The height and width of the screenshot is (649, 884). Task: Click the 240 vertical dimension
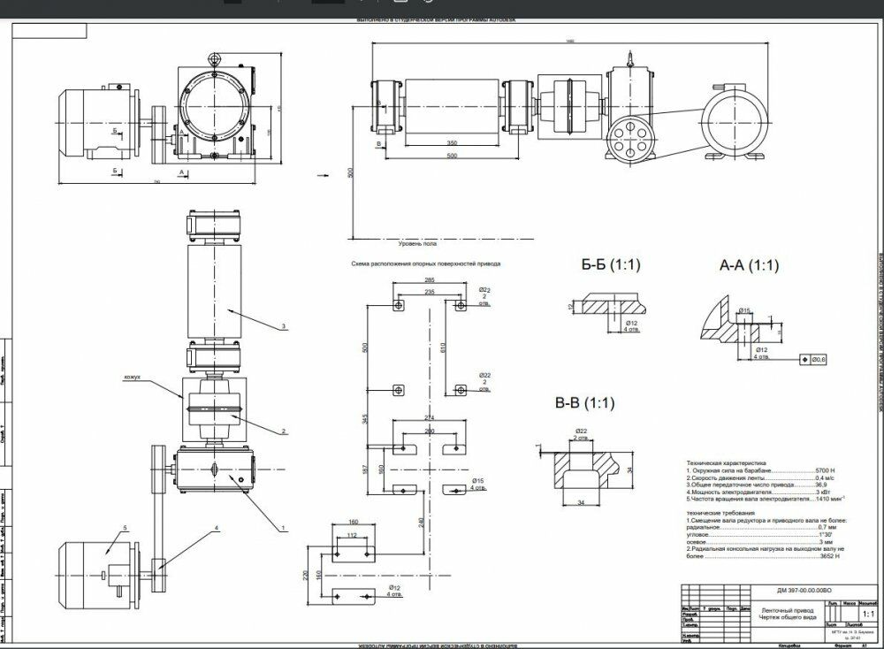(x=422, y=523)
